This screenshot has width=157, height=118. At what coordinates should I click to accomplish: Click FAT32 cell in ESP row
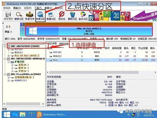tap(97, 52)
